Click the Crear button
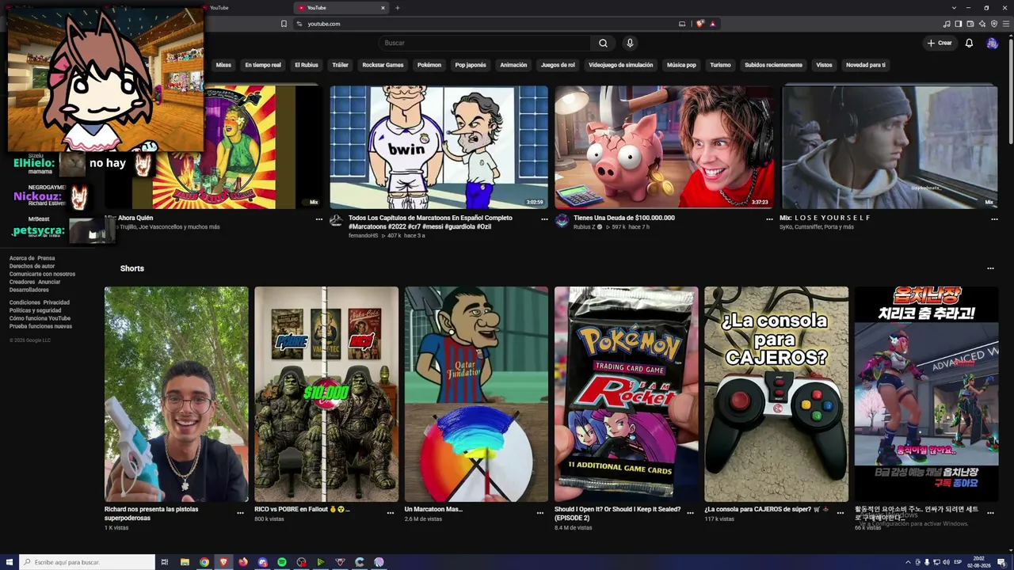Viewport: 1014px width, 570px height. [940, 43]
